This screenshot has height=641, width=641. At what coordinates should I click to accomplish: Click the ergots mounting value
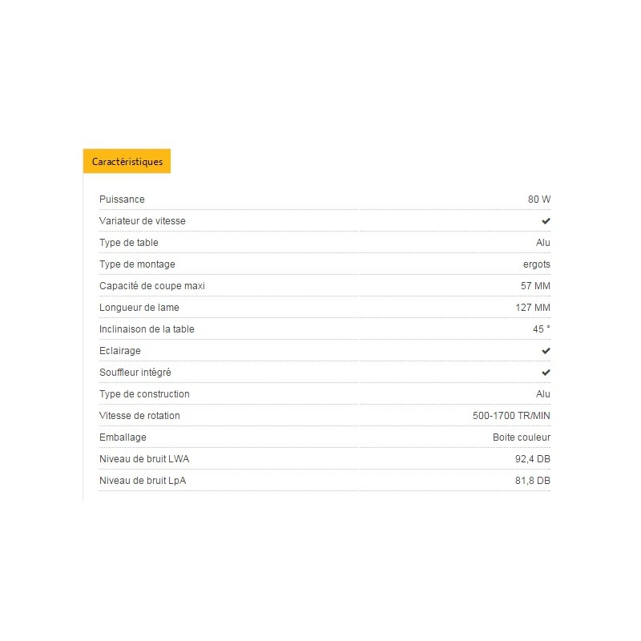pos(536,264)
